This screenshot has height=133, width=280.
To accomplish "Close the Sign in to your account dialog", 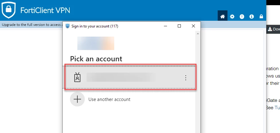I will (193, 26).
